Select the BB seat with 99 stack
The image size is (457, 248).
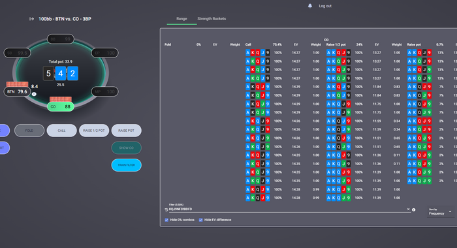pos(61,39)
